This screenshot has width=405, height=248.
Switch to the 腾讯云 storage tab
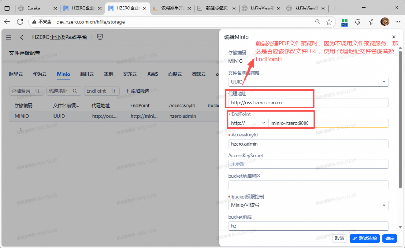[87, 74]
